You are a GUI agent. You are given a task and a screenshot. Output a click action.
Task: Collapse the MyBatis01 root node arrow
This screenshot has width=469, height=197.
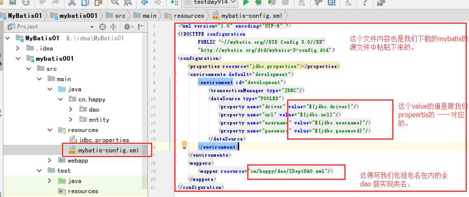point(8,38)
